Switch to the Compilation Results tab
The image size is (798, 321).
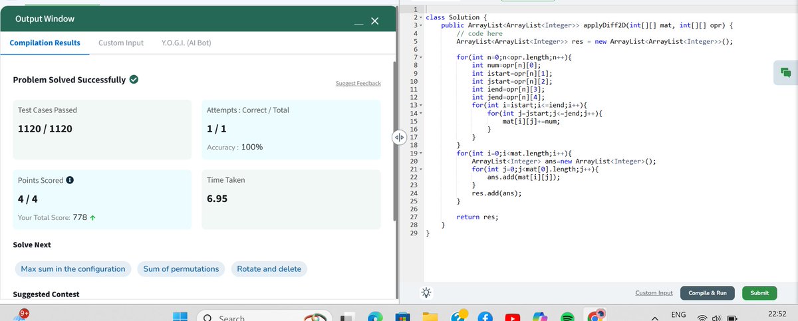(x=45, y=43)
